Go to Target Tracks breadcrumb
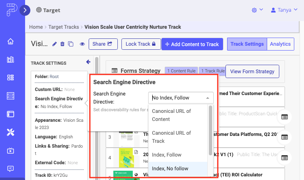Image resolution: width=304 pixels, height=180 pixels. (64, 27)
